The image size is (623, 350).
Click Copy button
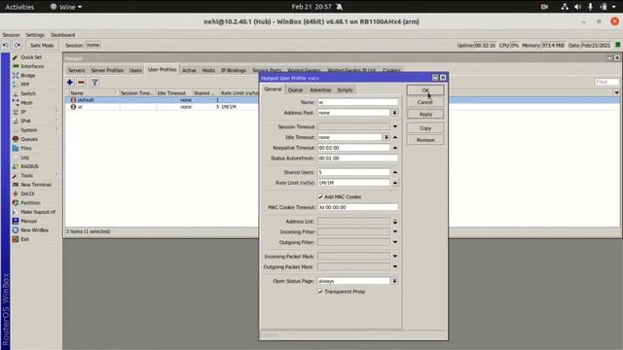pyautogui.click(x=425, y=128)
